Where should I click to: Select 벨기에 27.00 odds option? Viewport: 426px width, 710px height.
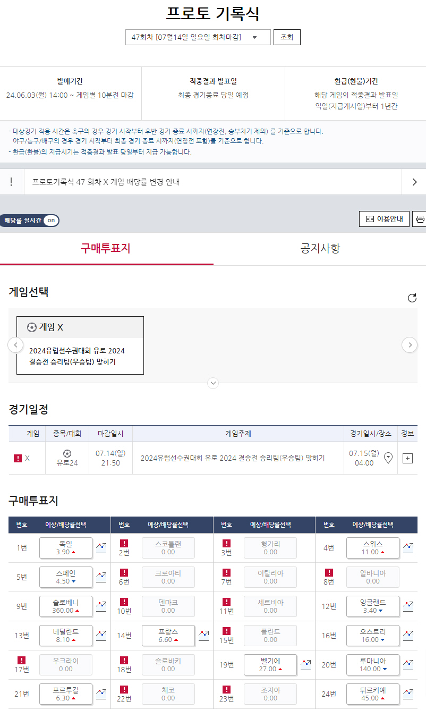point(270,664)
